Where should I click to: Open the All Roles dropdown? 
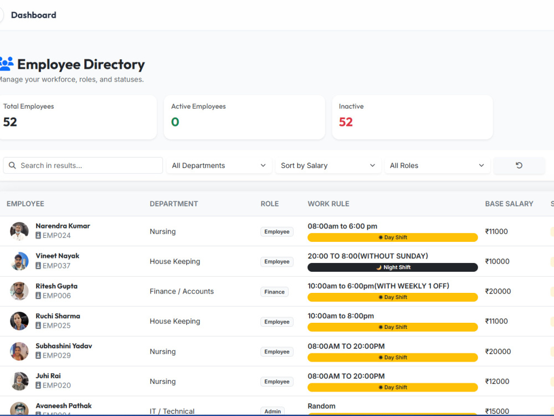point(437,165)
